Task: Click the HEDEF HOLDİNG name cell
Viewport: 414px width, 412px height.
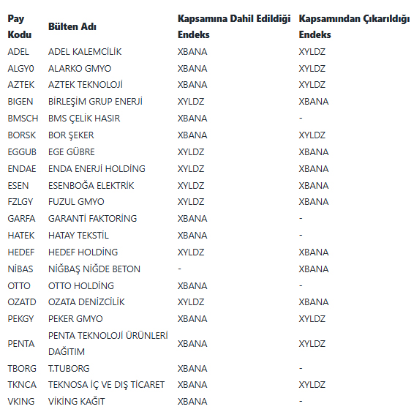Action: point(83,252)
